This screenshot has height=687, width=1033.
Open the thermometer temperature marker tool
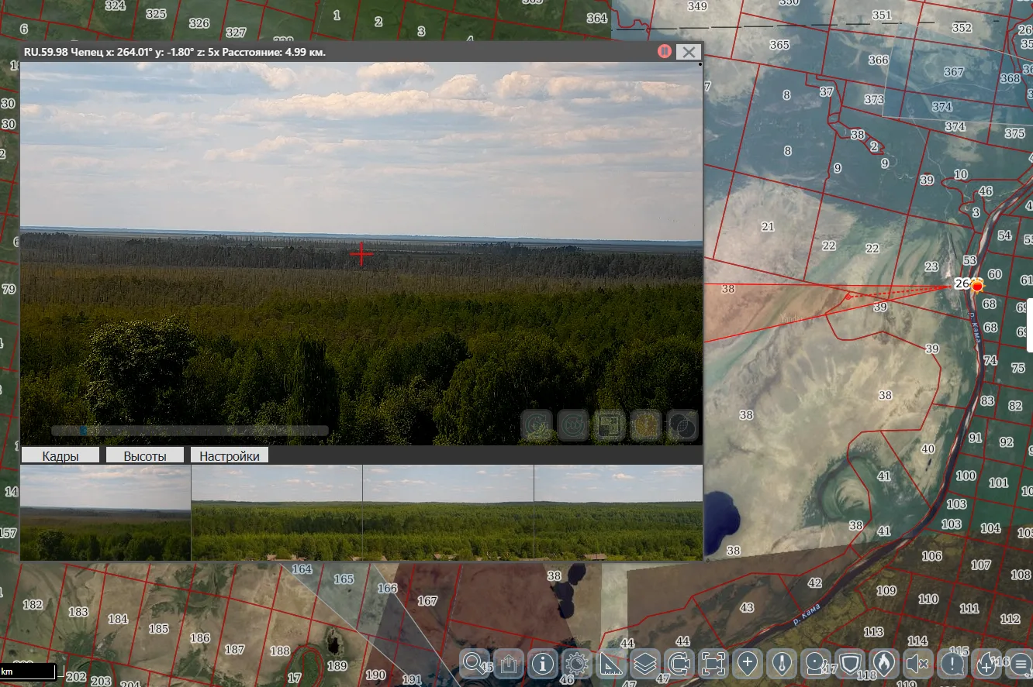coord(782,664)
